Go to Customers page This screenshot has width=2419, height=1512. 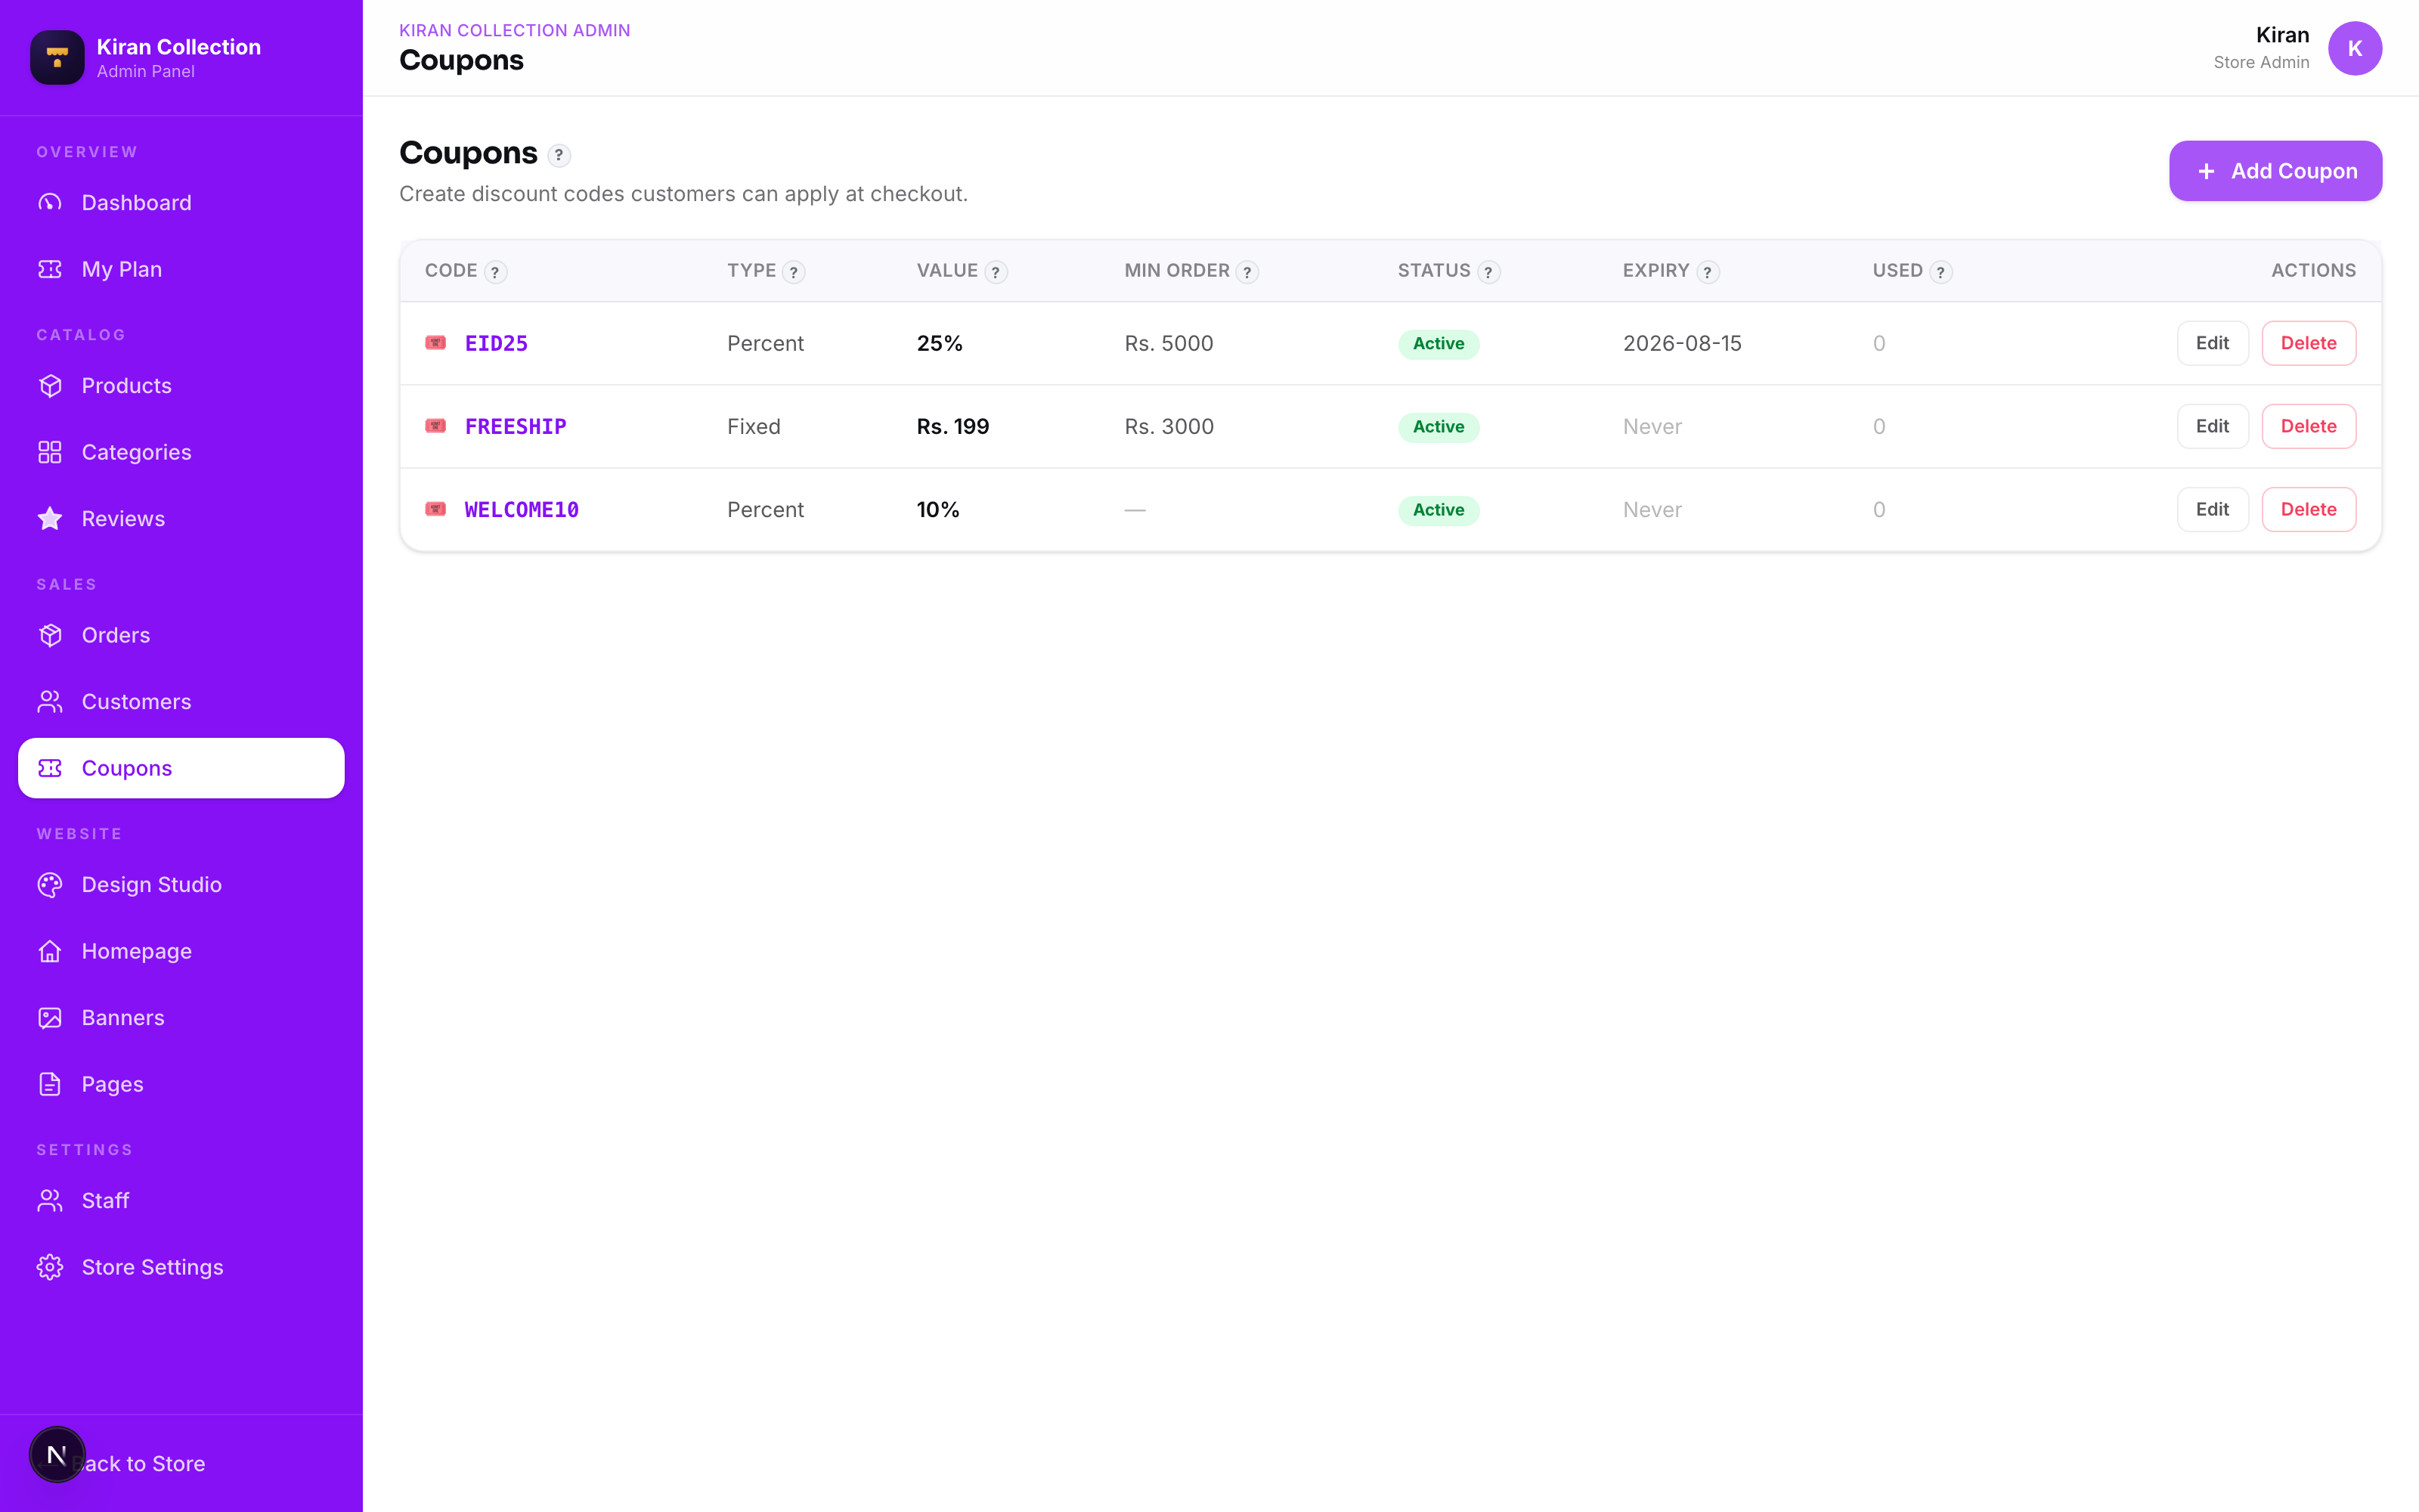(181, 702)
